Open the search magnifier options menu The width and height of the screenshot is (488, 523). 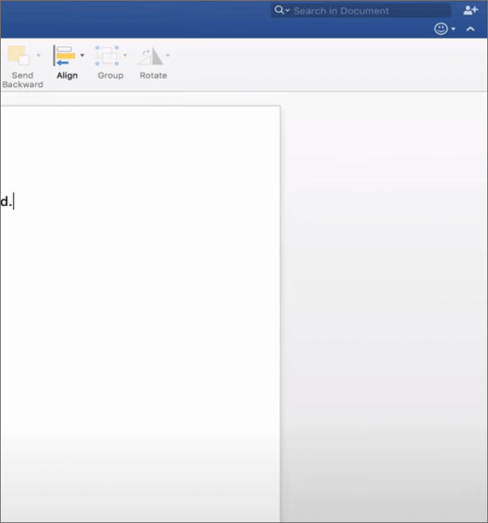tap(282, 11)
